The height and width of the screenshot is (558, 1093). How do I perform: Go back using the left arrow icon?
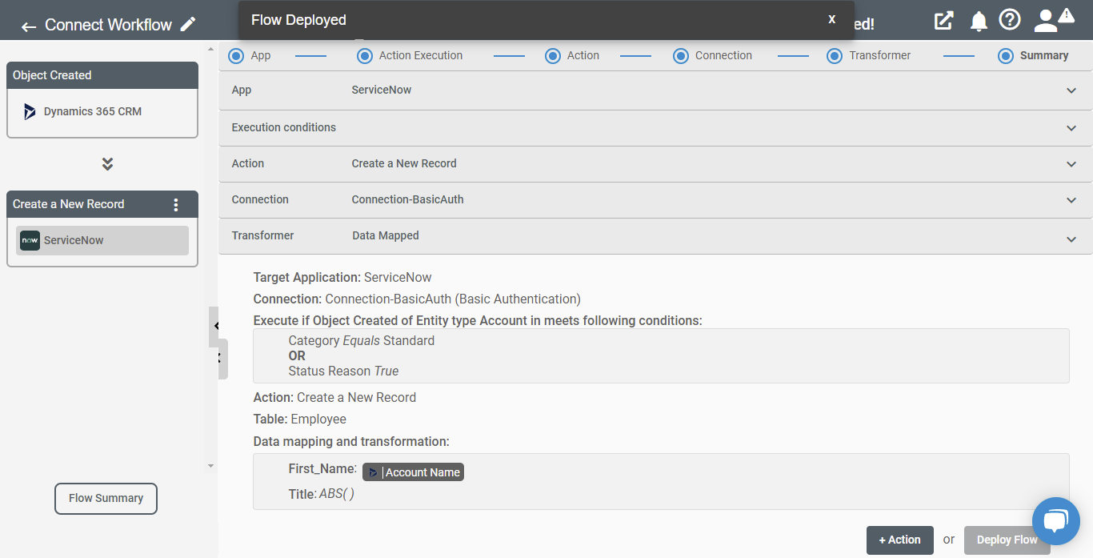tap(29, 26)
